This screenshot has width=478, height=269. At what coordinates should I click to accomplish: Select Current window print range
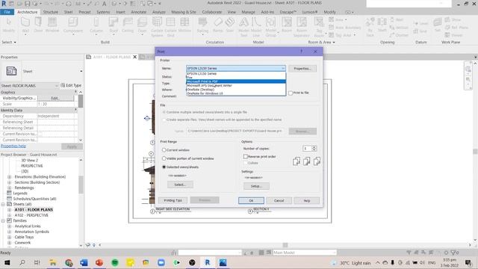[164, 150]
